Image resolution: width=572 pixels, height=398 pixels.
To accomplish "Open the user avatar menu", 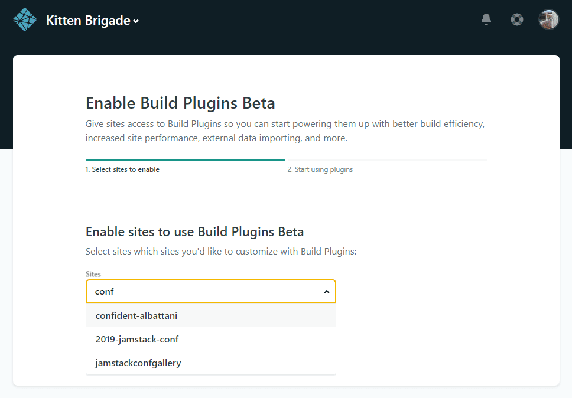I will (x=548, y=19).
